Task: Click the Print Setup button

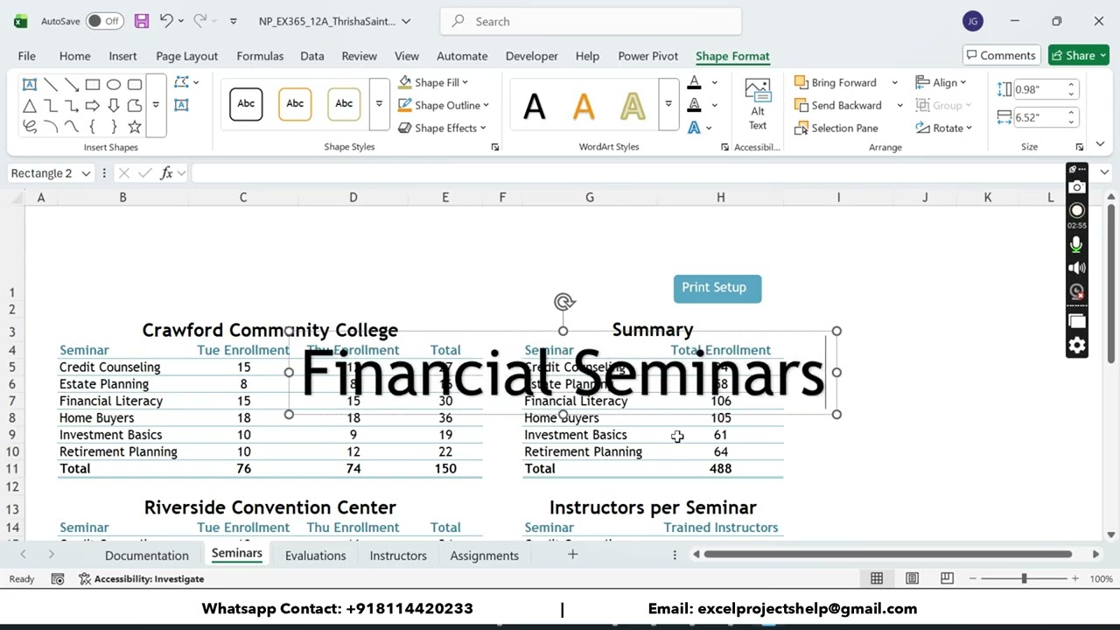Action: click(x=717, y=289)
